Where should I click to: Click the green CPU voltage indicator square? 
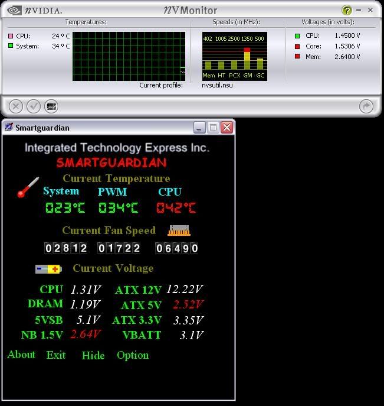coord(297,35)
